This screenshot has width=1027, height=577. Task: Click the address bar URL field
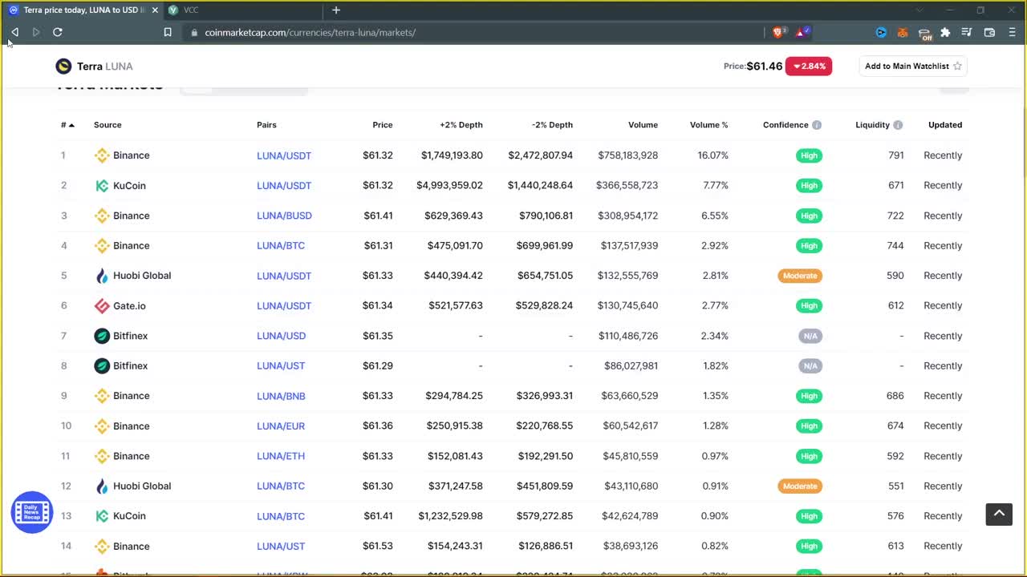coord(473,32)
